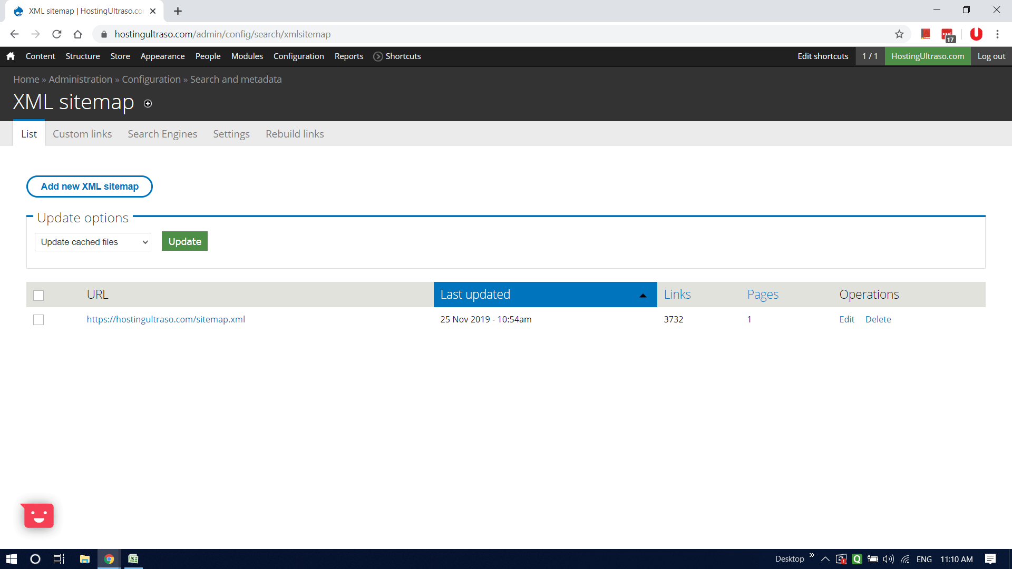1012x569 pixels.
Task: Bookmark this page via the address bar star
Action: [x=900, y=34]
